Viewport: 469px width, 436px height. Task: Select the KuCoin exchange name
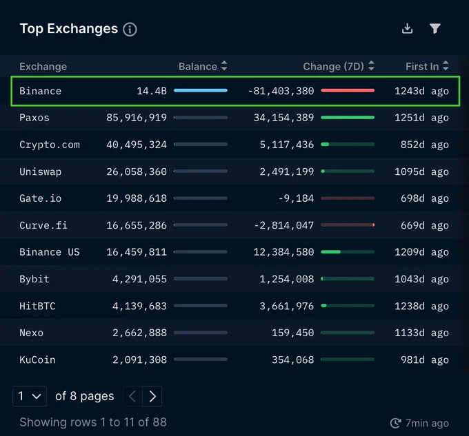pos(37,360)
